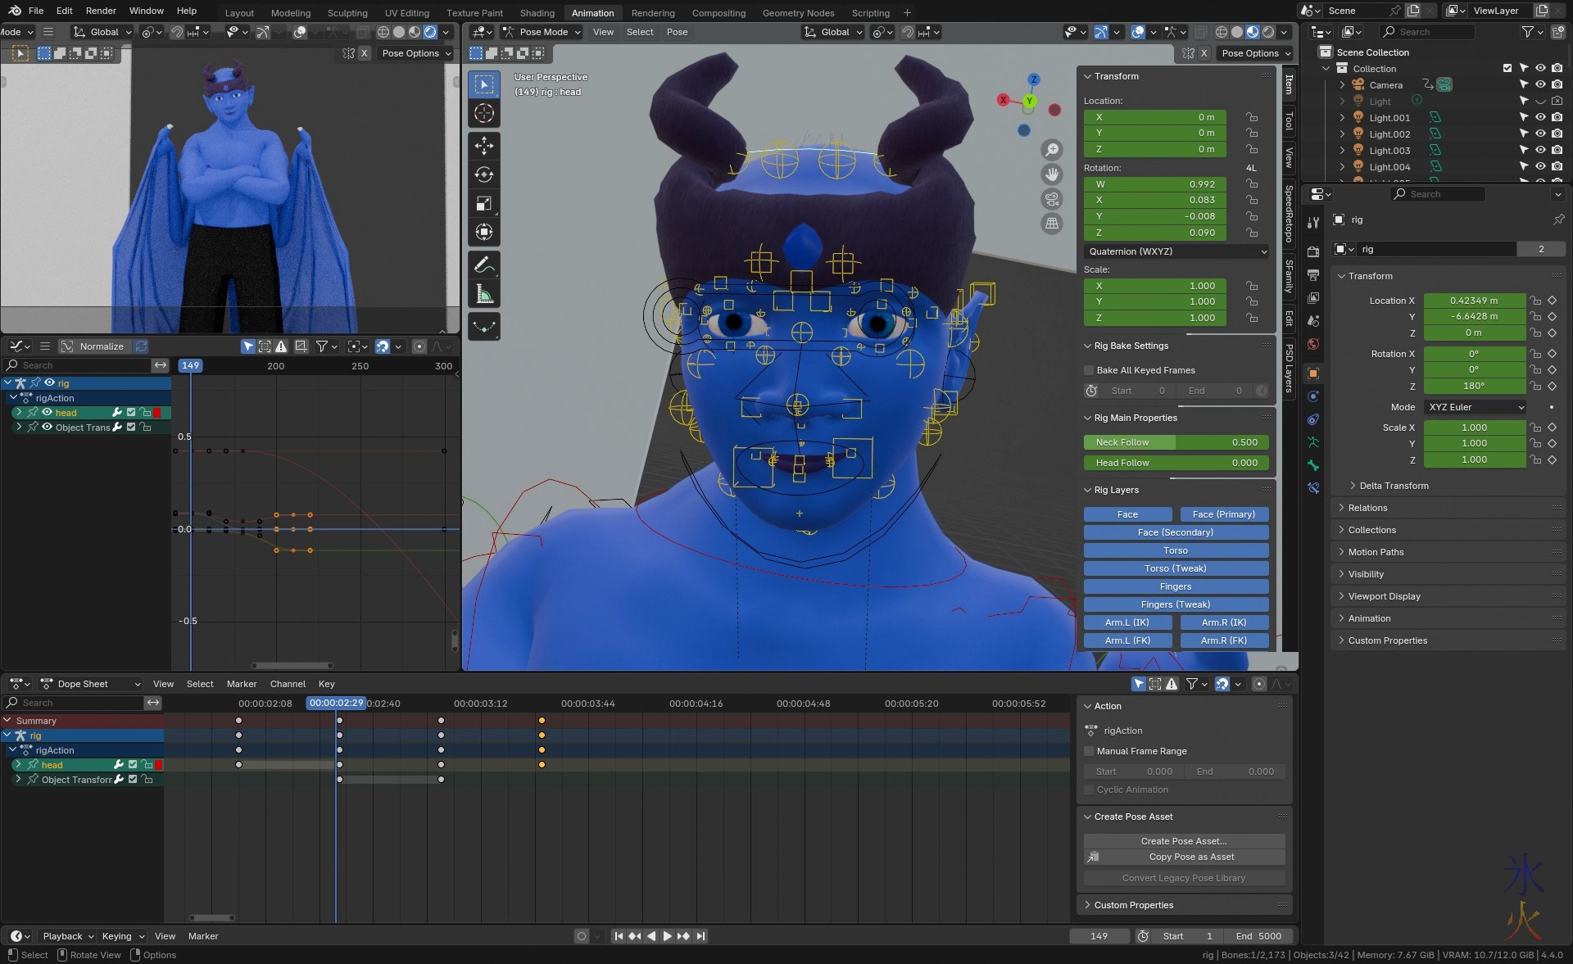The width and height of the screenshot is (1573, 964).
Task: Adjust the Neck Follow slider
Action: coord(1176,442)
